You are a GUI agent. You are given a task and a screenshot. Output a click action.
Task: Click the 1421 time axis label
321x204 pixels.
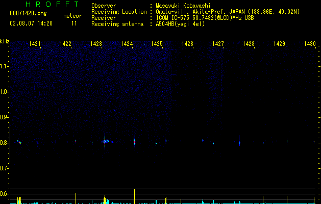35,44
